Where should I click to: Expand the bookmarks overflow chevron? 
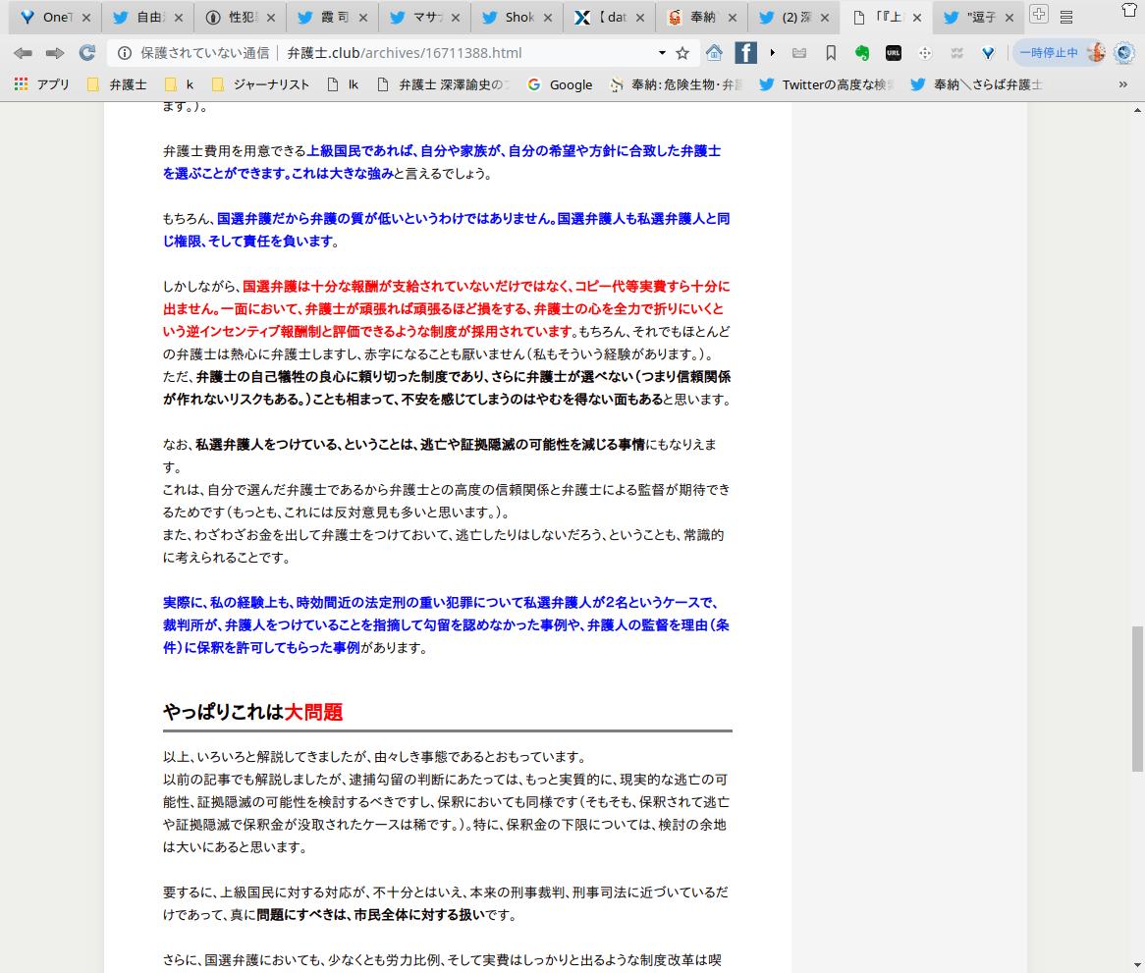pos(1123,84)
